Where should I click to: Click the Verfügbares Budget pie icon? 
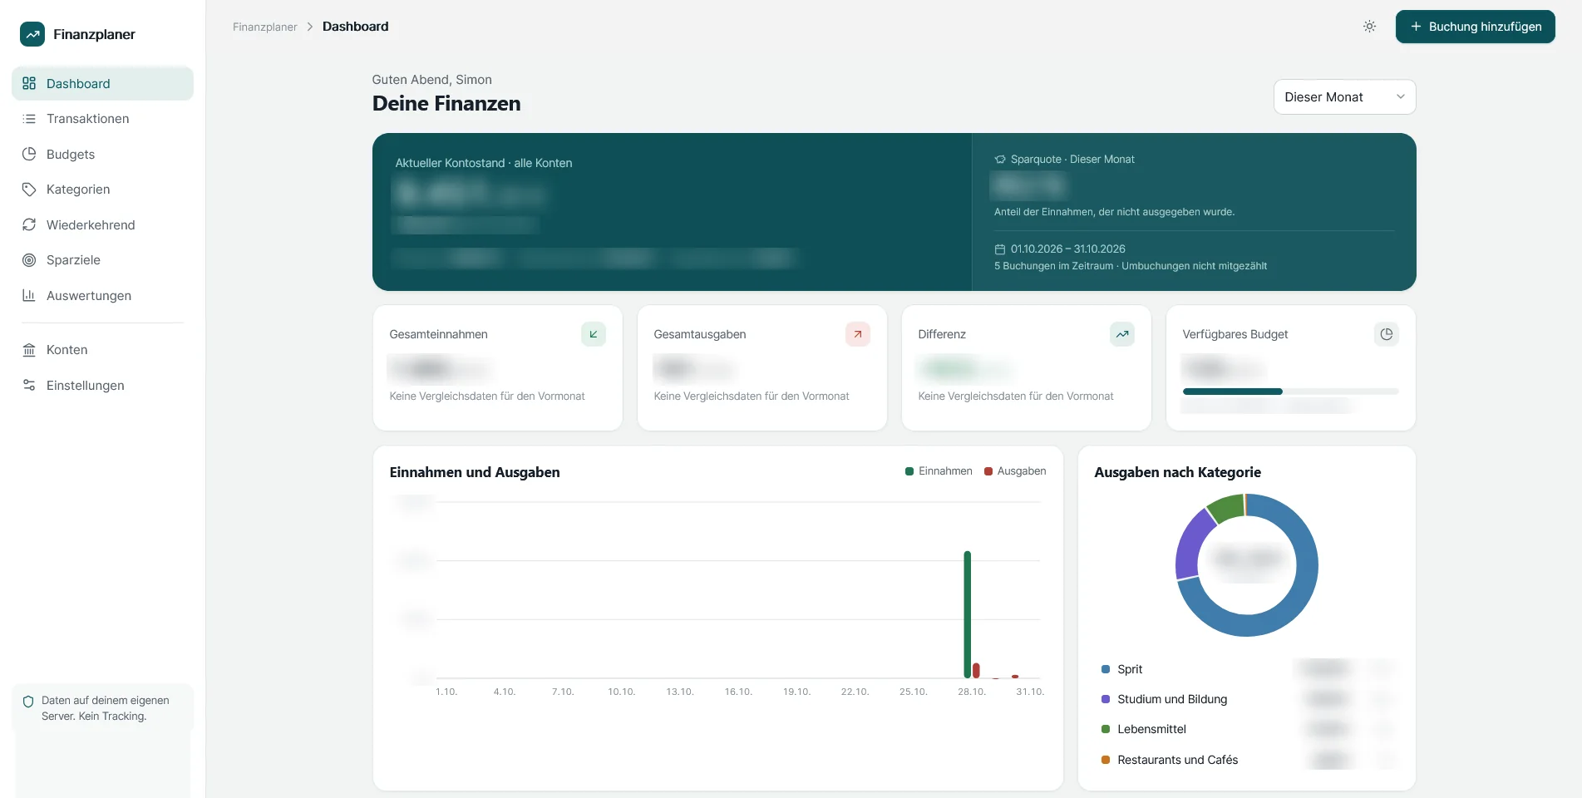1387,334
